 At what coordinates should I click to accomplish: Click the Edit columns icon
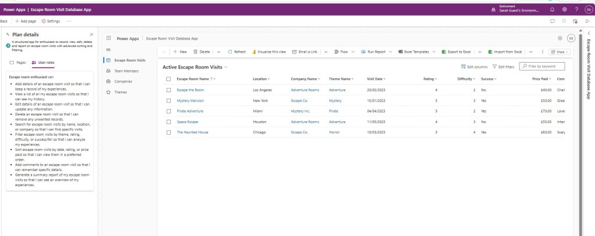coord(463,67)
